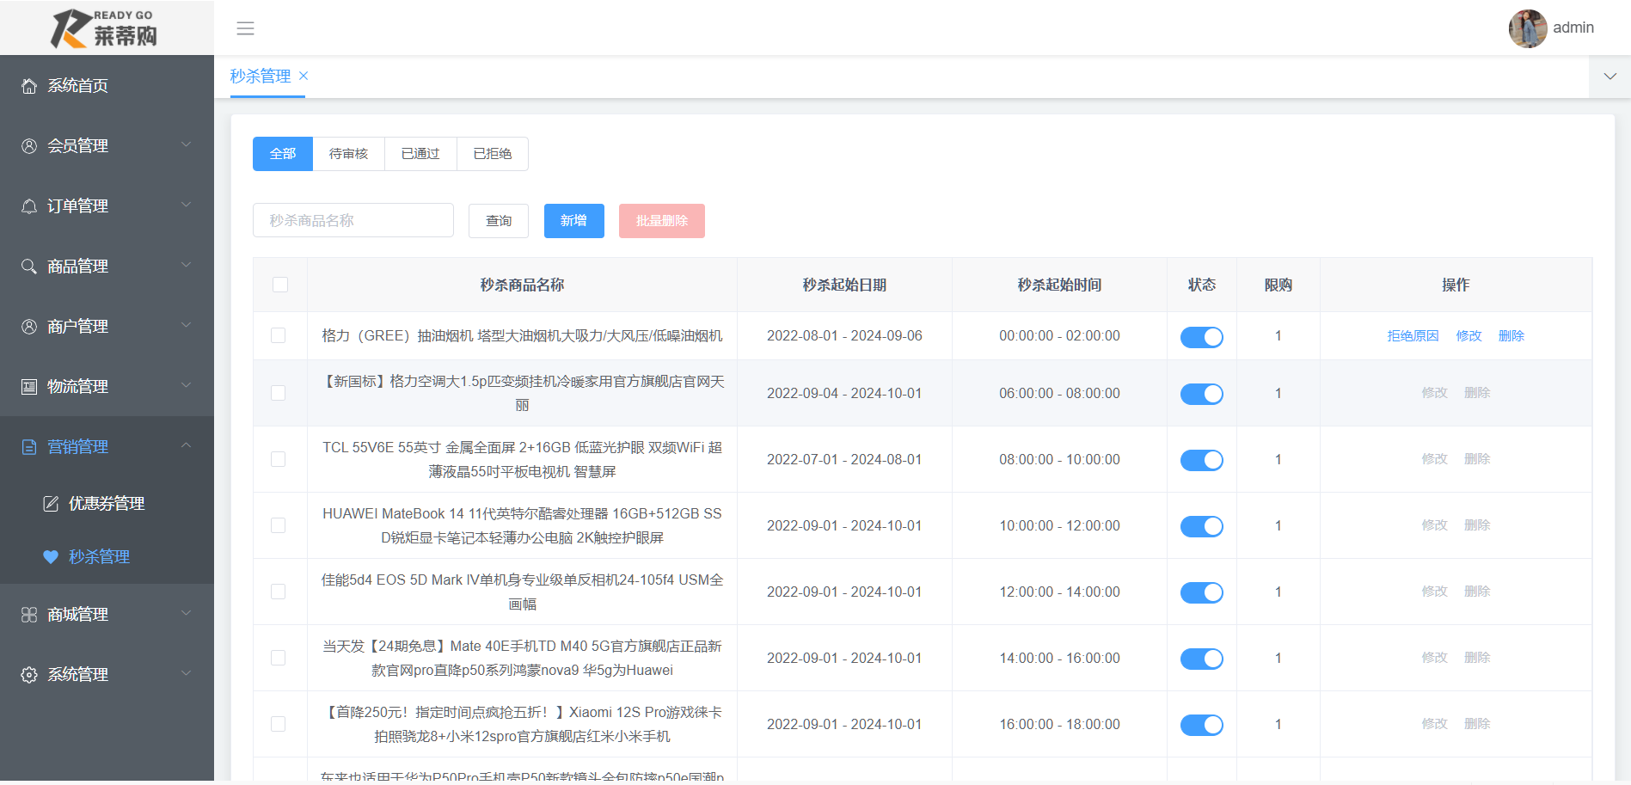Click 删除 for Xiaomi 12S Pro row
1631x785 pixels.
tap(1477, 724)
